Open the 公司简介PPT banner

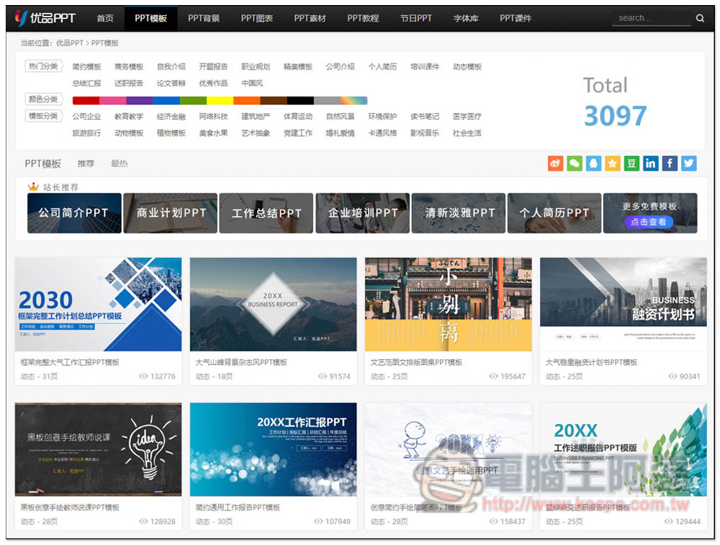tap(74, 213)
